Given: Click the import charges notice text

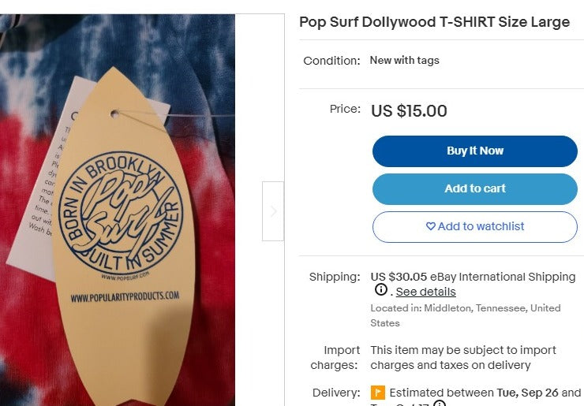Looking at the screenshot, I should click(462, 357).
